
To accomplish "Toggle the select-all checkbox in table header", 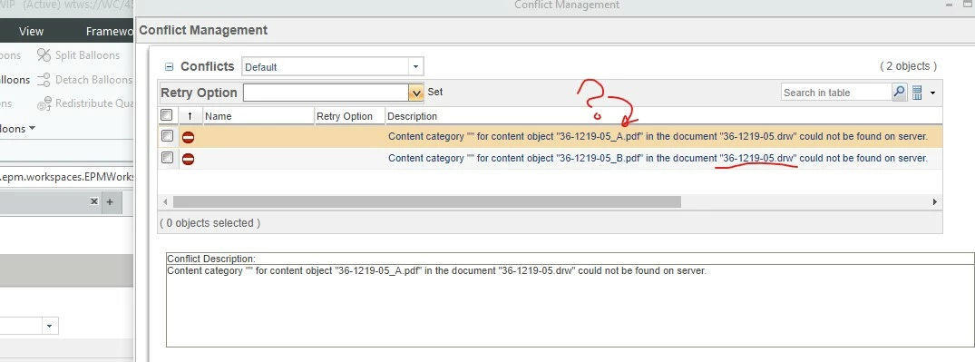I will pos(167,114).
